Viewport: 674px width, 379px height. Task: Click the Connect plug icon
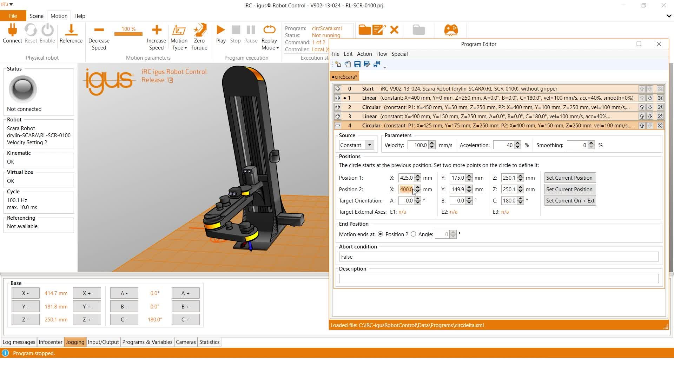[x=12, y=30]
